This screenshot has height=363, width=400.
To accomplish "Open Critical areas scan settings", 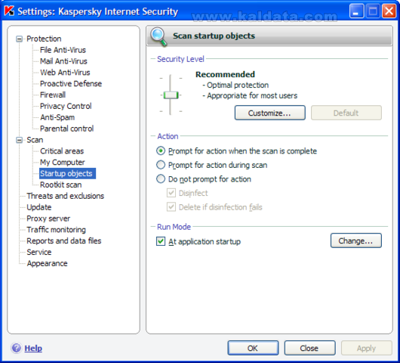I will (62, 151).
